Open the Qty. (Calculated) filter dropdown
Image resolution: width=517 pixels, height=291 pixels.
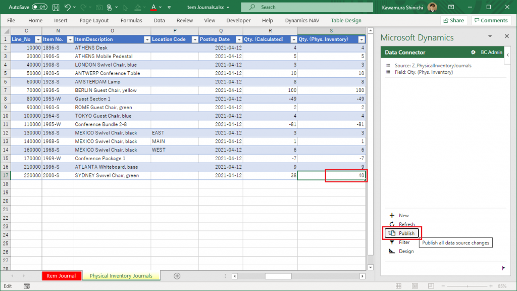coord(293,39)
